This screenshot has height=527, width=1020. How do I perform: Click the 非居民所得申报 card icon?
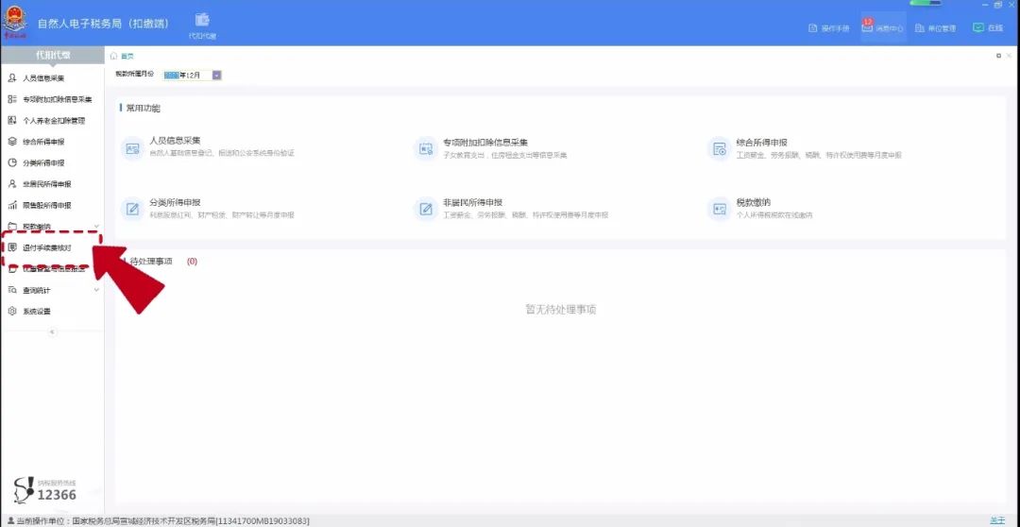426,208
